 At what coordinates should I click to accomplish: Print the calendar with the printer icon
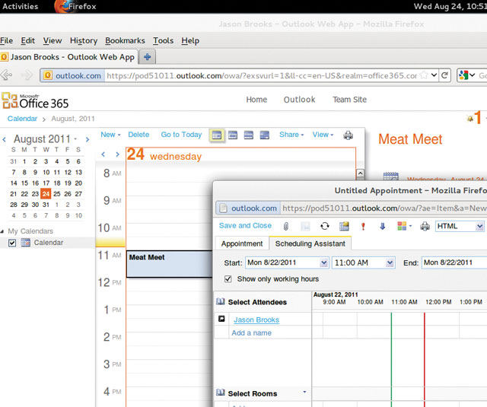349,135
